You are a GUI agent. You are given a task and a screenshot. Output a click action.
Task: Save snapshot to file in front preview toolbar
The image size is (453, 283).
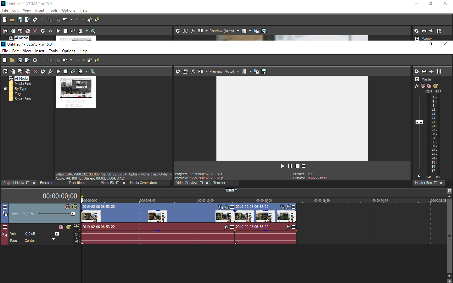(x=264, y=71)
